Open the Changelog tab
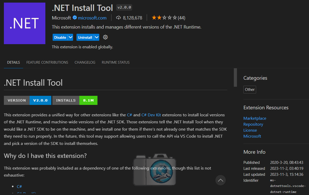Viewport: 309px width, 195px height. pyautogui.click(x=85, y=62)
